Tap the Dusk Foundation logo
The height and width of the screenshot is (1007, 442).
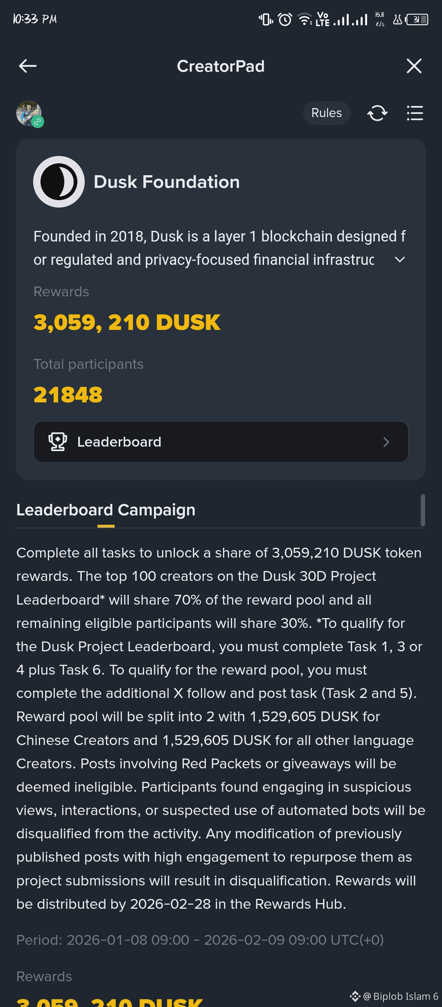point(59,182)
